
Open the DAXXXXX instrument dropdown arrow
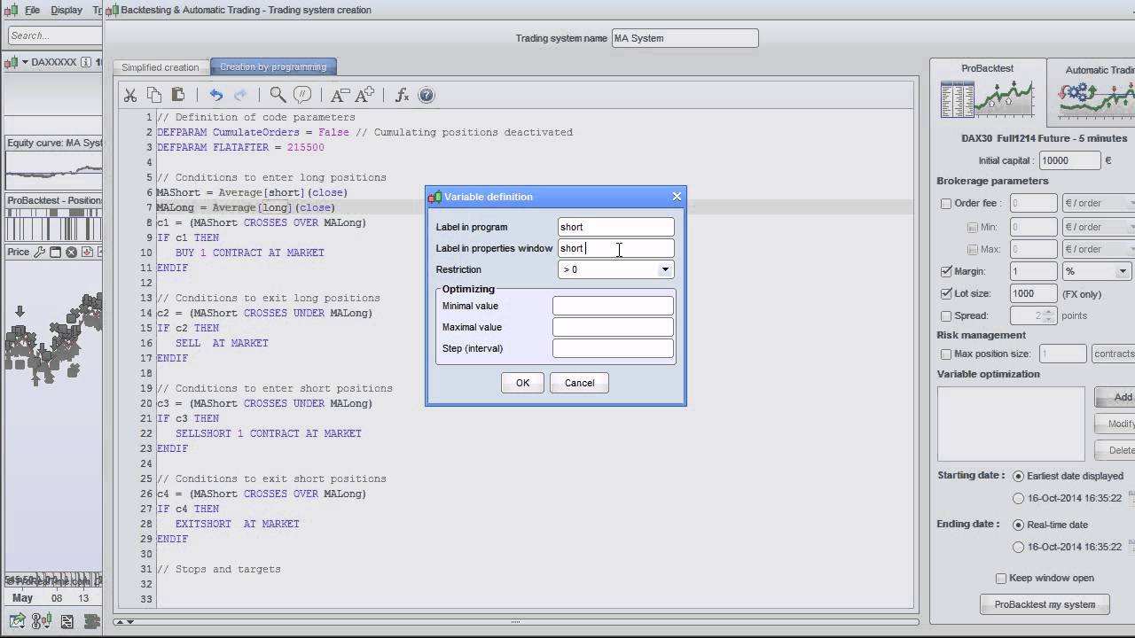tap(25, 62)
